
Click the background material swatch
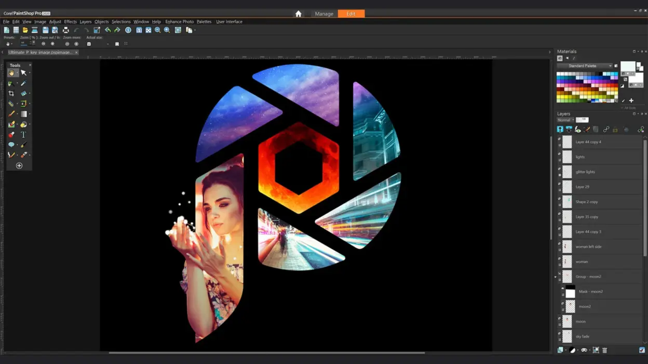point(636,78)
